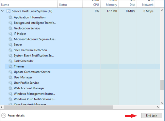The image size is (165, 121).
Task: Click the vertical scrollbar thumb
Action: point(162,85)
